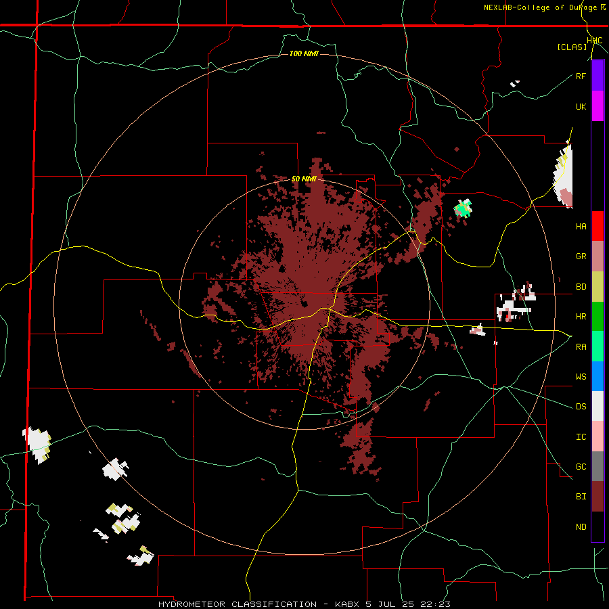609x609 pixels.
Task: Click the green rain echo cell
Action: click(463, 208)
